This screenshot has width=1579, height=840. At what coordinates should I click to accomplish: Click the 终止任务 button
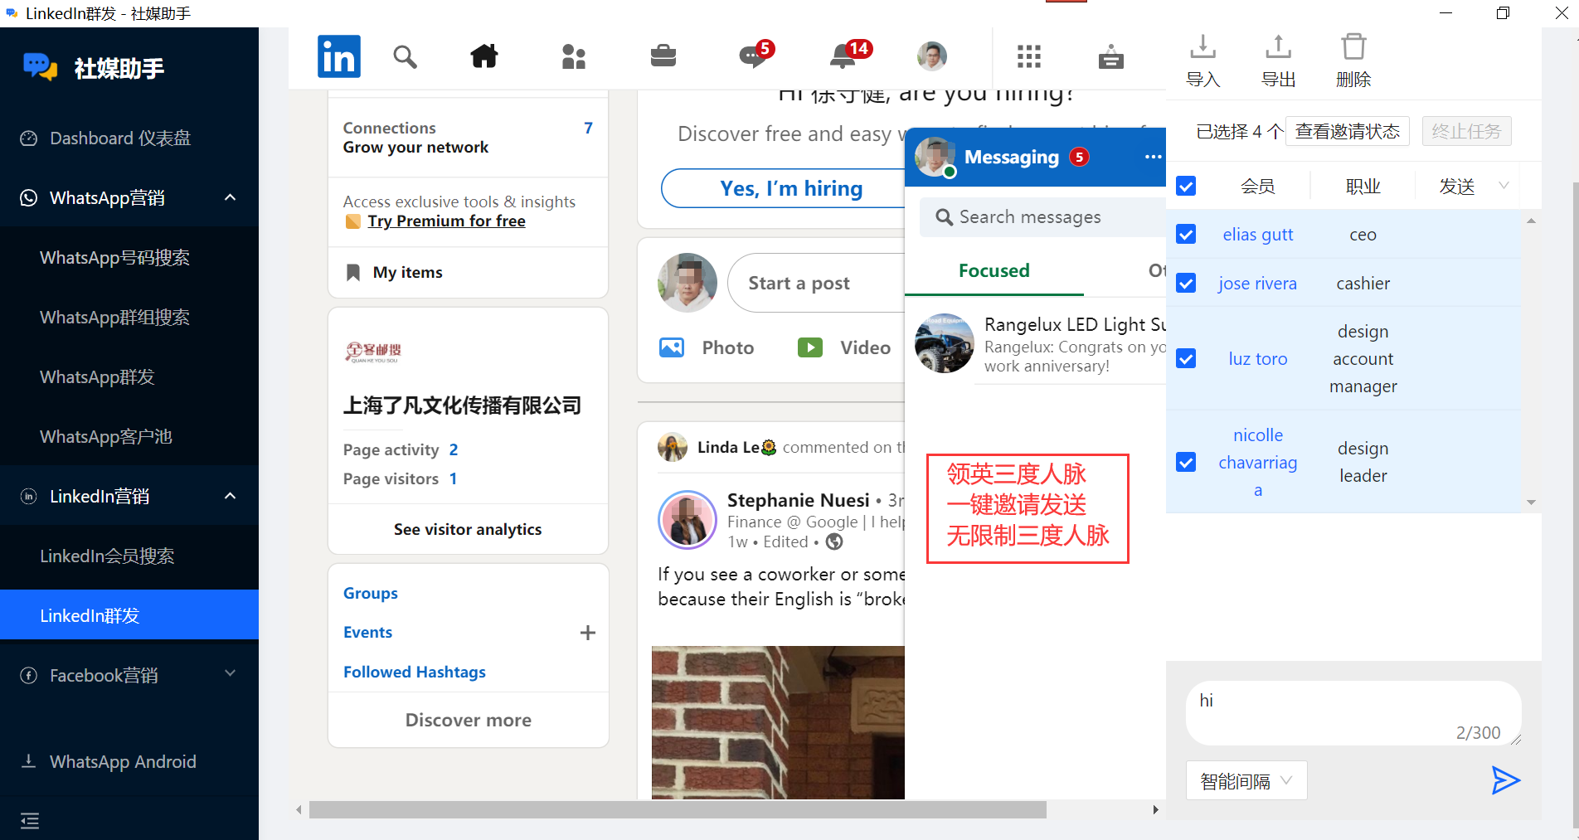point(1466,131)
